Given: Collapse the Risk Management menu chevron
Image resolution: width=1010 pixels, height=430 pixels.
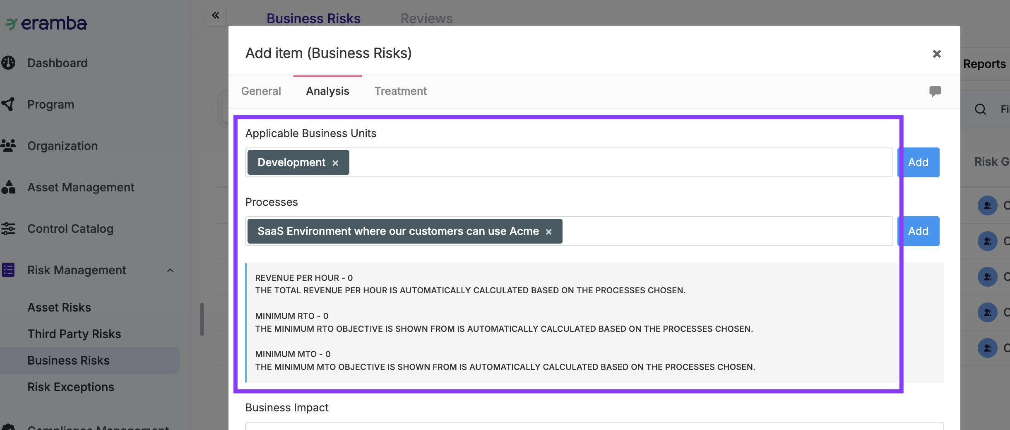Looking at the screenshot, I should click(170, 271).
